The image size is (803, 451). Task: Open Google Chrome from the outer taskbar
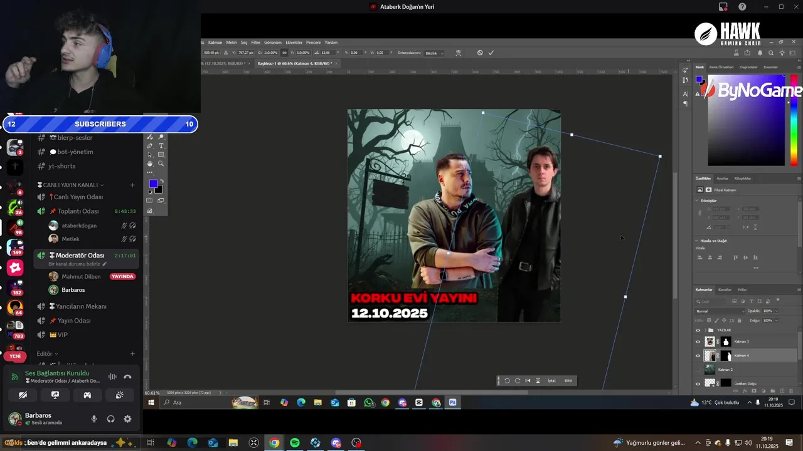click(274, 443)
